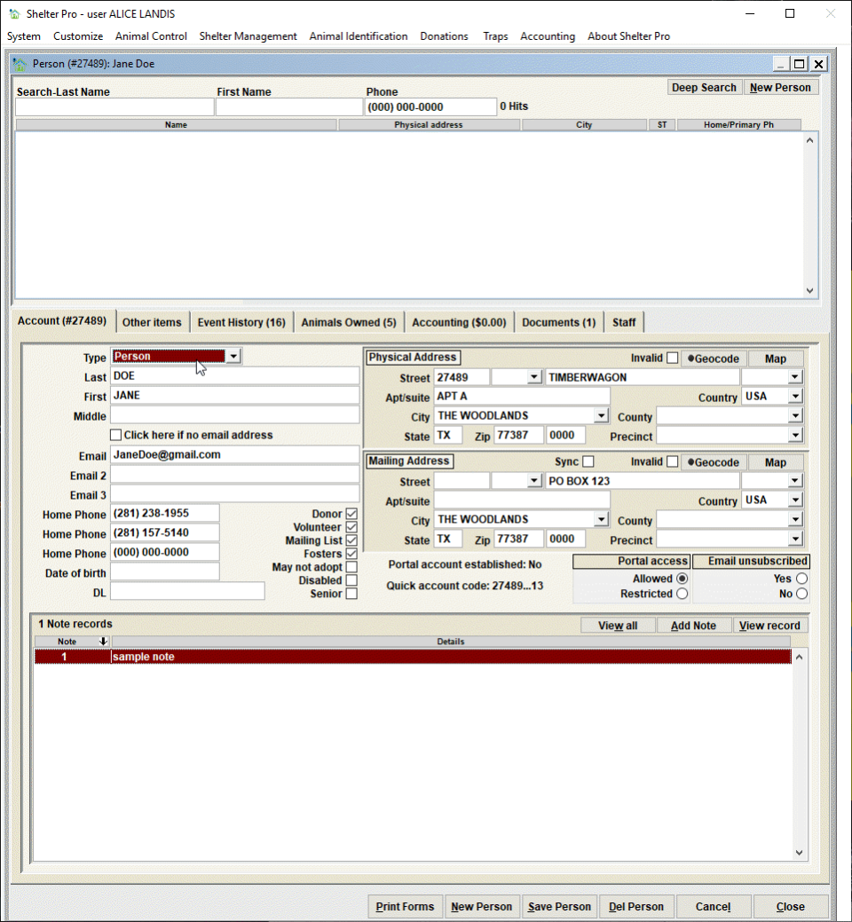Toggle the Donor checkbox

tap(351, 515)
